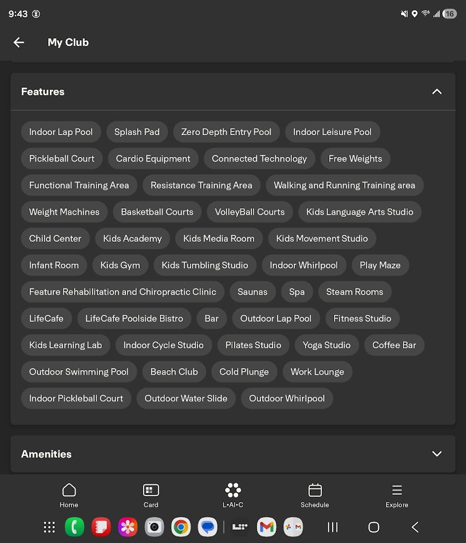Open the Explore menu icon
The width and height of the screenshot is (466, 543).
[x=397, y=491]
